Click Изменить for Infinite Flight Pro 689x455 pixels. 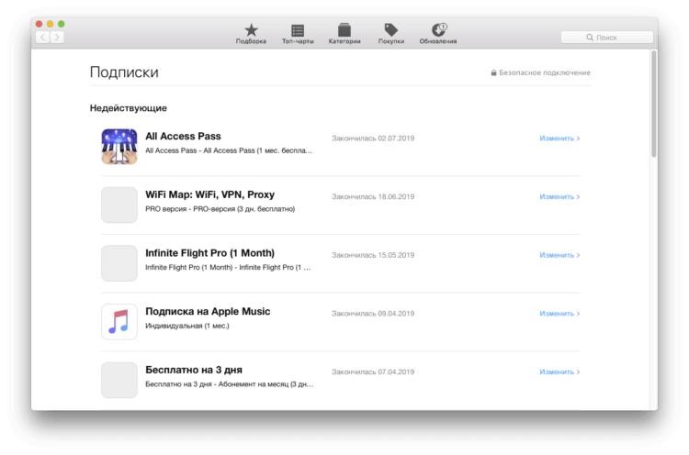[559, 255]
